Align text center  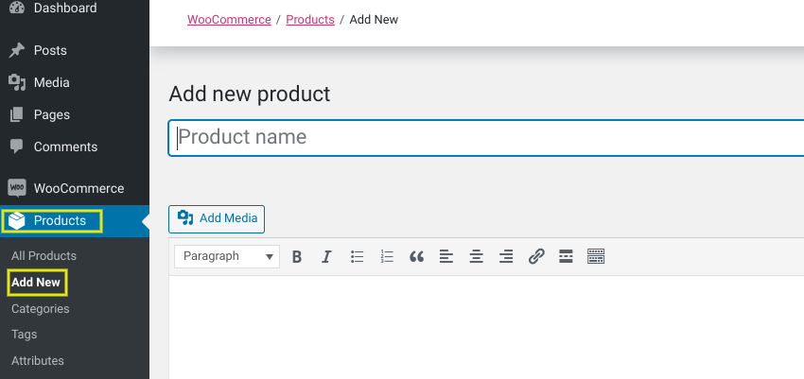point(477,256)
